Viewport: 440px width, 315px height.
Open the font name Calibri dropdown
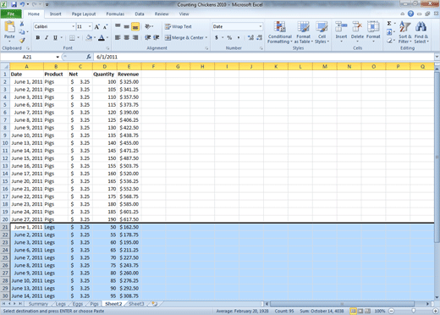[74, 26]
